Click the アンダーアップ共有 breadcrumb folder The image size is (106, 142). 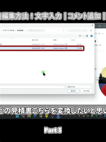pos(8,31)
